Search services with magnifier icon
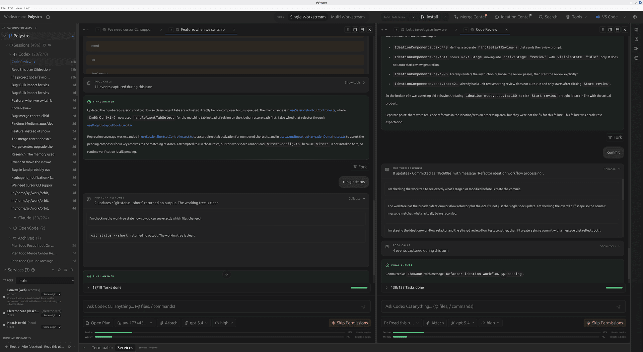 pos(59,270)
